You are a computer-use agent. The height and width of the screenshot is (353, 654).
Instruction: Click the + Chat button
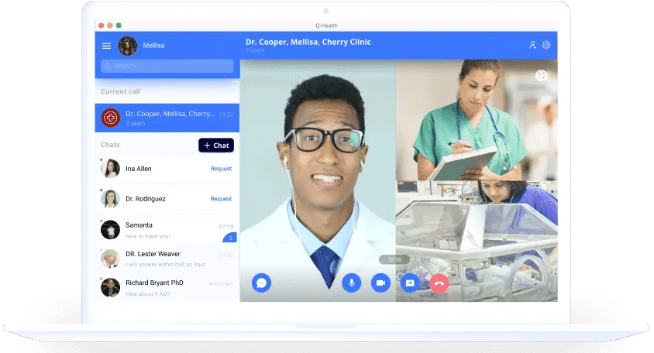pos(216,146)
